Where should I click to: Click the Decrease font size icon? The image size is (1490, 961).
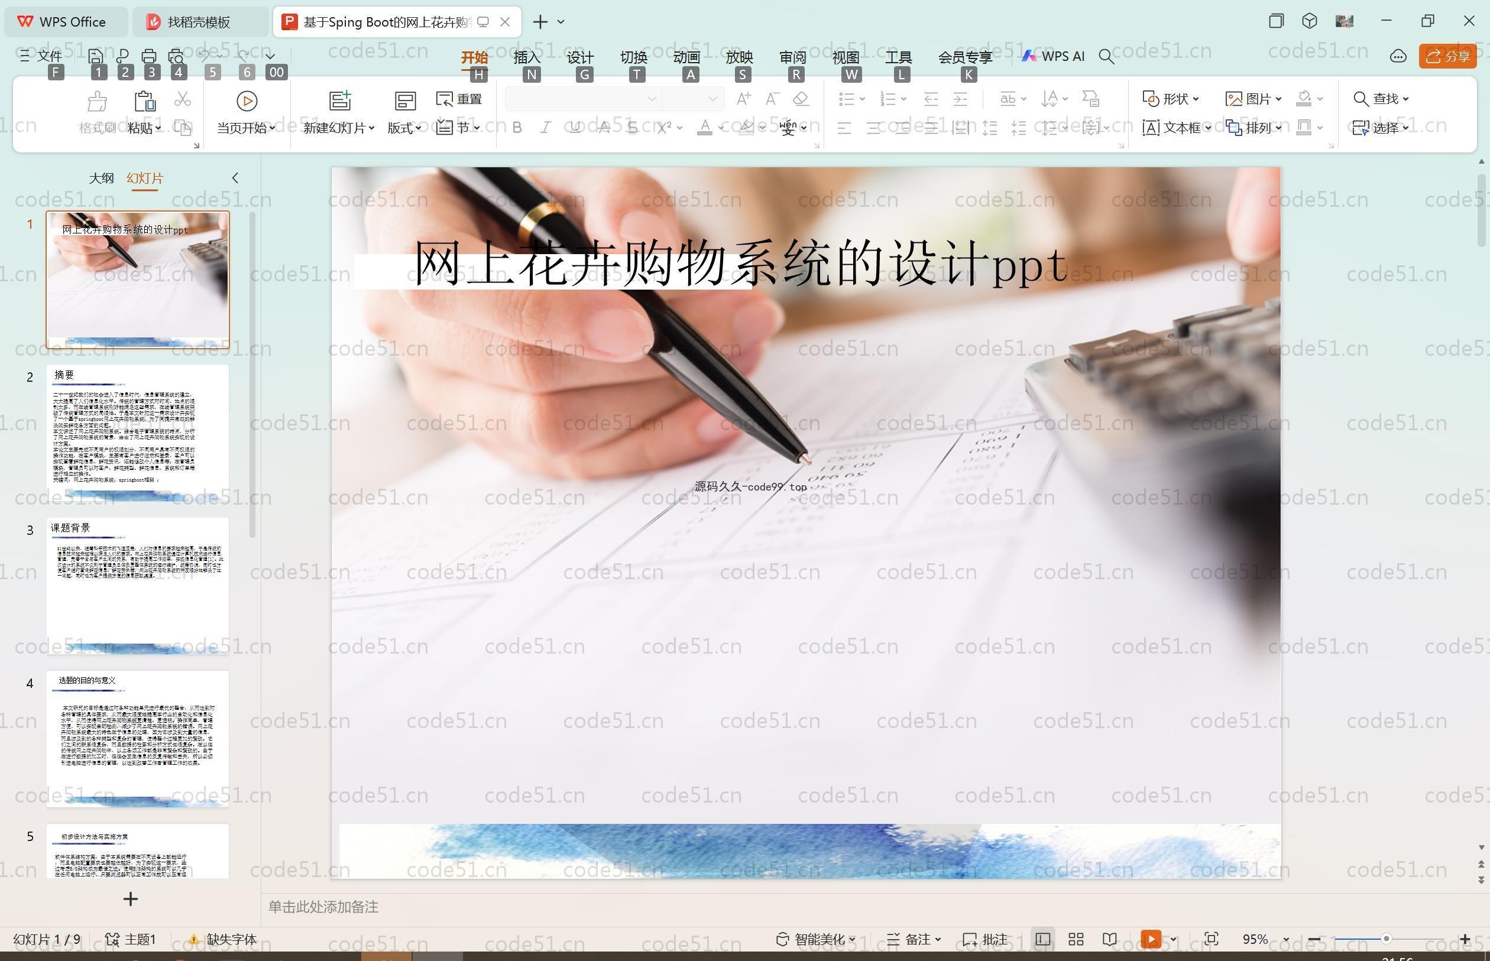[x=773, y=99]
